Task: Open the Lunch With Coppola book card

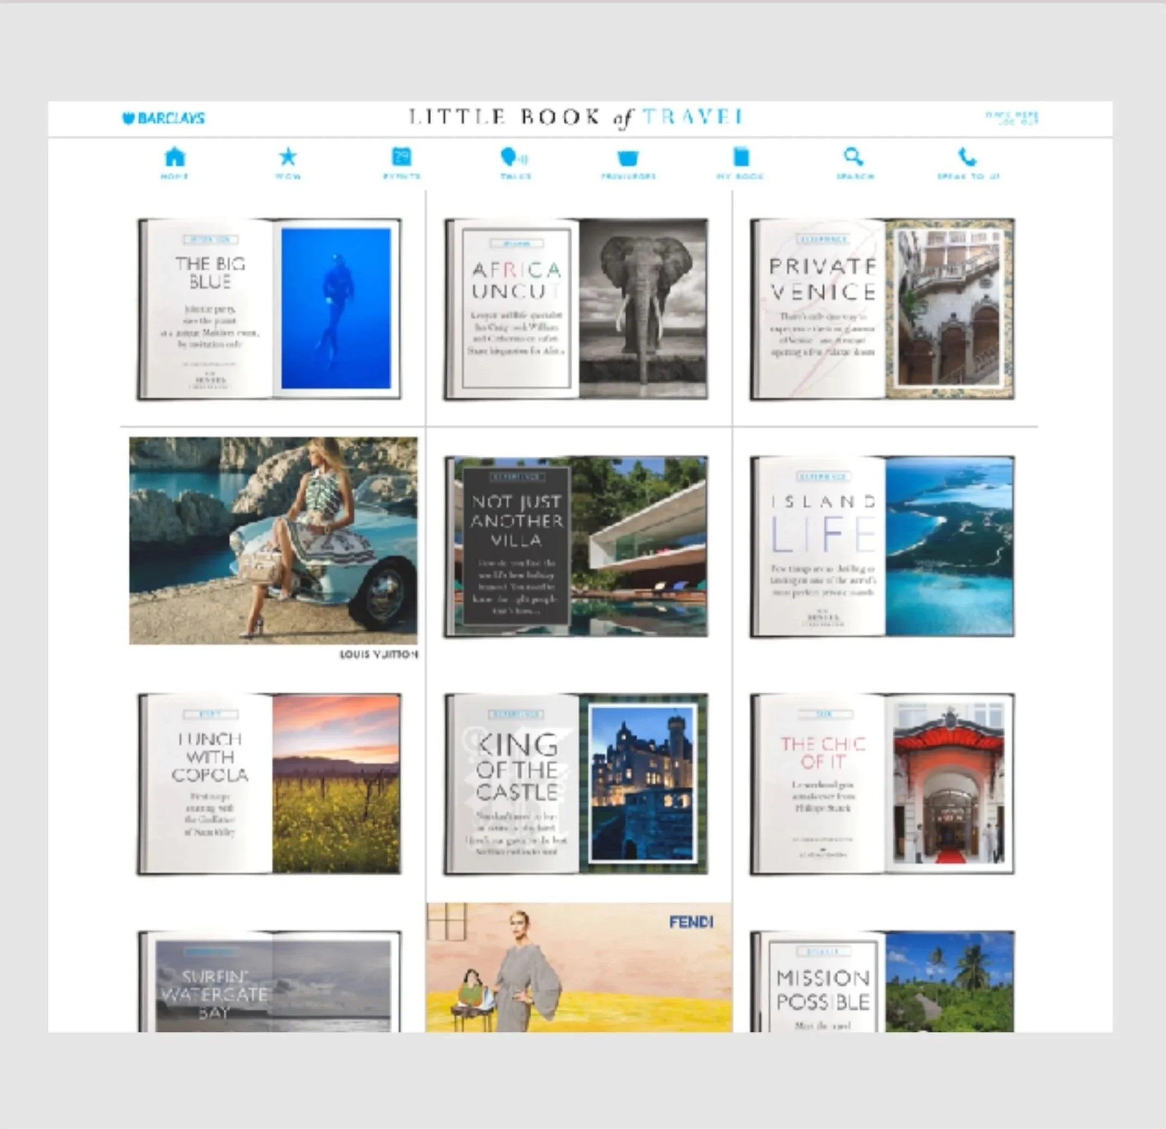Action: coord(270,784)
